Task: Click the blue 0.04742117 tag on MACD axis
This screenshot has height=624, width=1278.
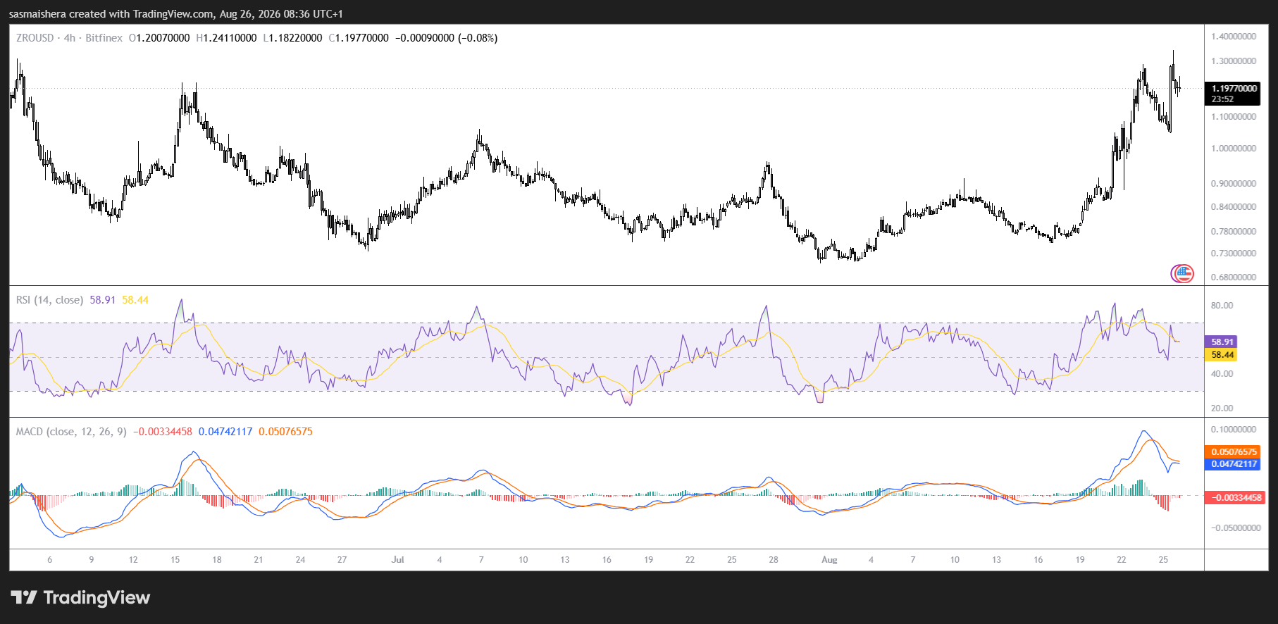Action: click(1233, 464)
